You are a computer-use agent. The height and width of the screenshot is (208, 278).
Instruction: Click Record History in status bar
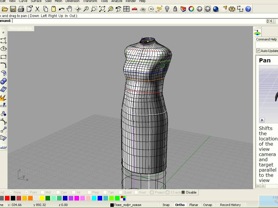(x=230, y=205)
